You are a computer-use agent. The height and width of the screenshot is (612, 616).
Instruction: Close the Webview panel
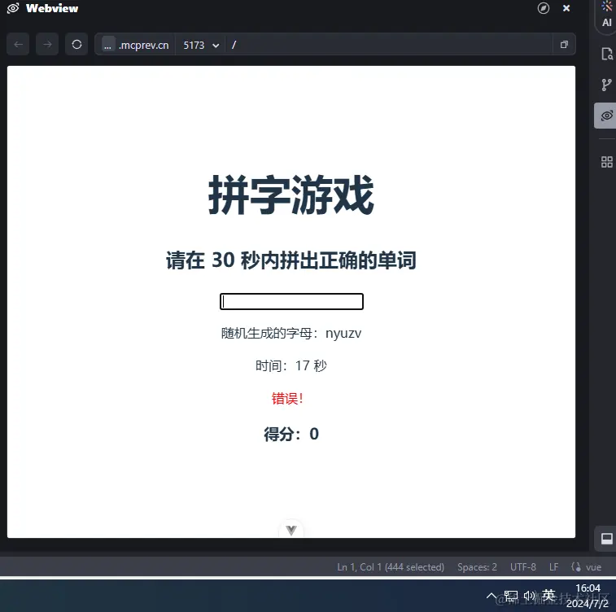[566, 8]
